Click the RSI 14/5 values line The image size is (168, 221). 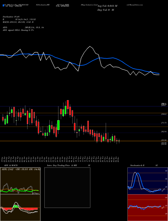point(19,19)
